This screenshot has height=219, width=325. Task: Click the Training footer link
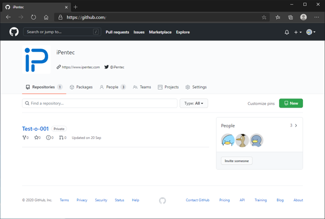pyautogui.click(x=261, y=200)
